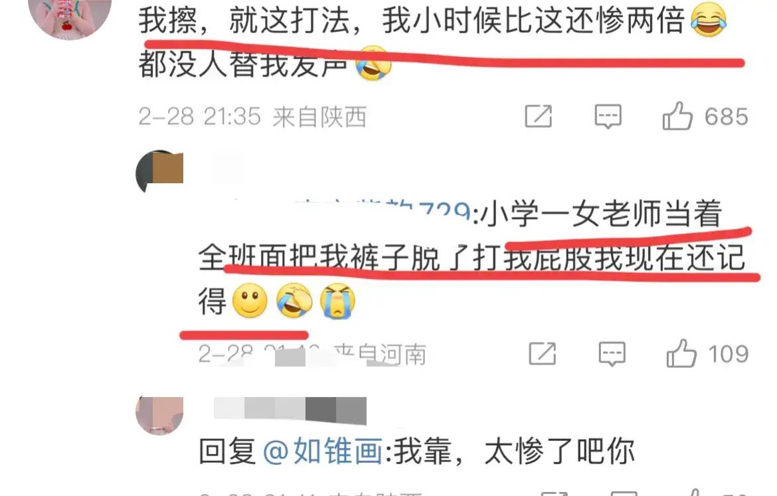Share the 2-28 21:35 comment
This screenshot has width=777, height=496.
[538, 116]
